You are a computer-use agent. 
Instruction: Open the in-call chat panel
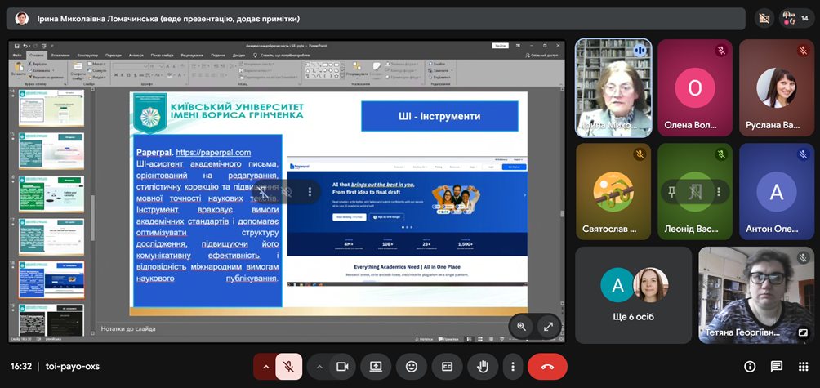coord(776,367)
